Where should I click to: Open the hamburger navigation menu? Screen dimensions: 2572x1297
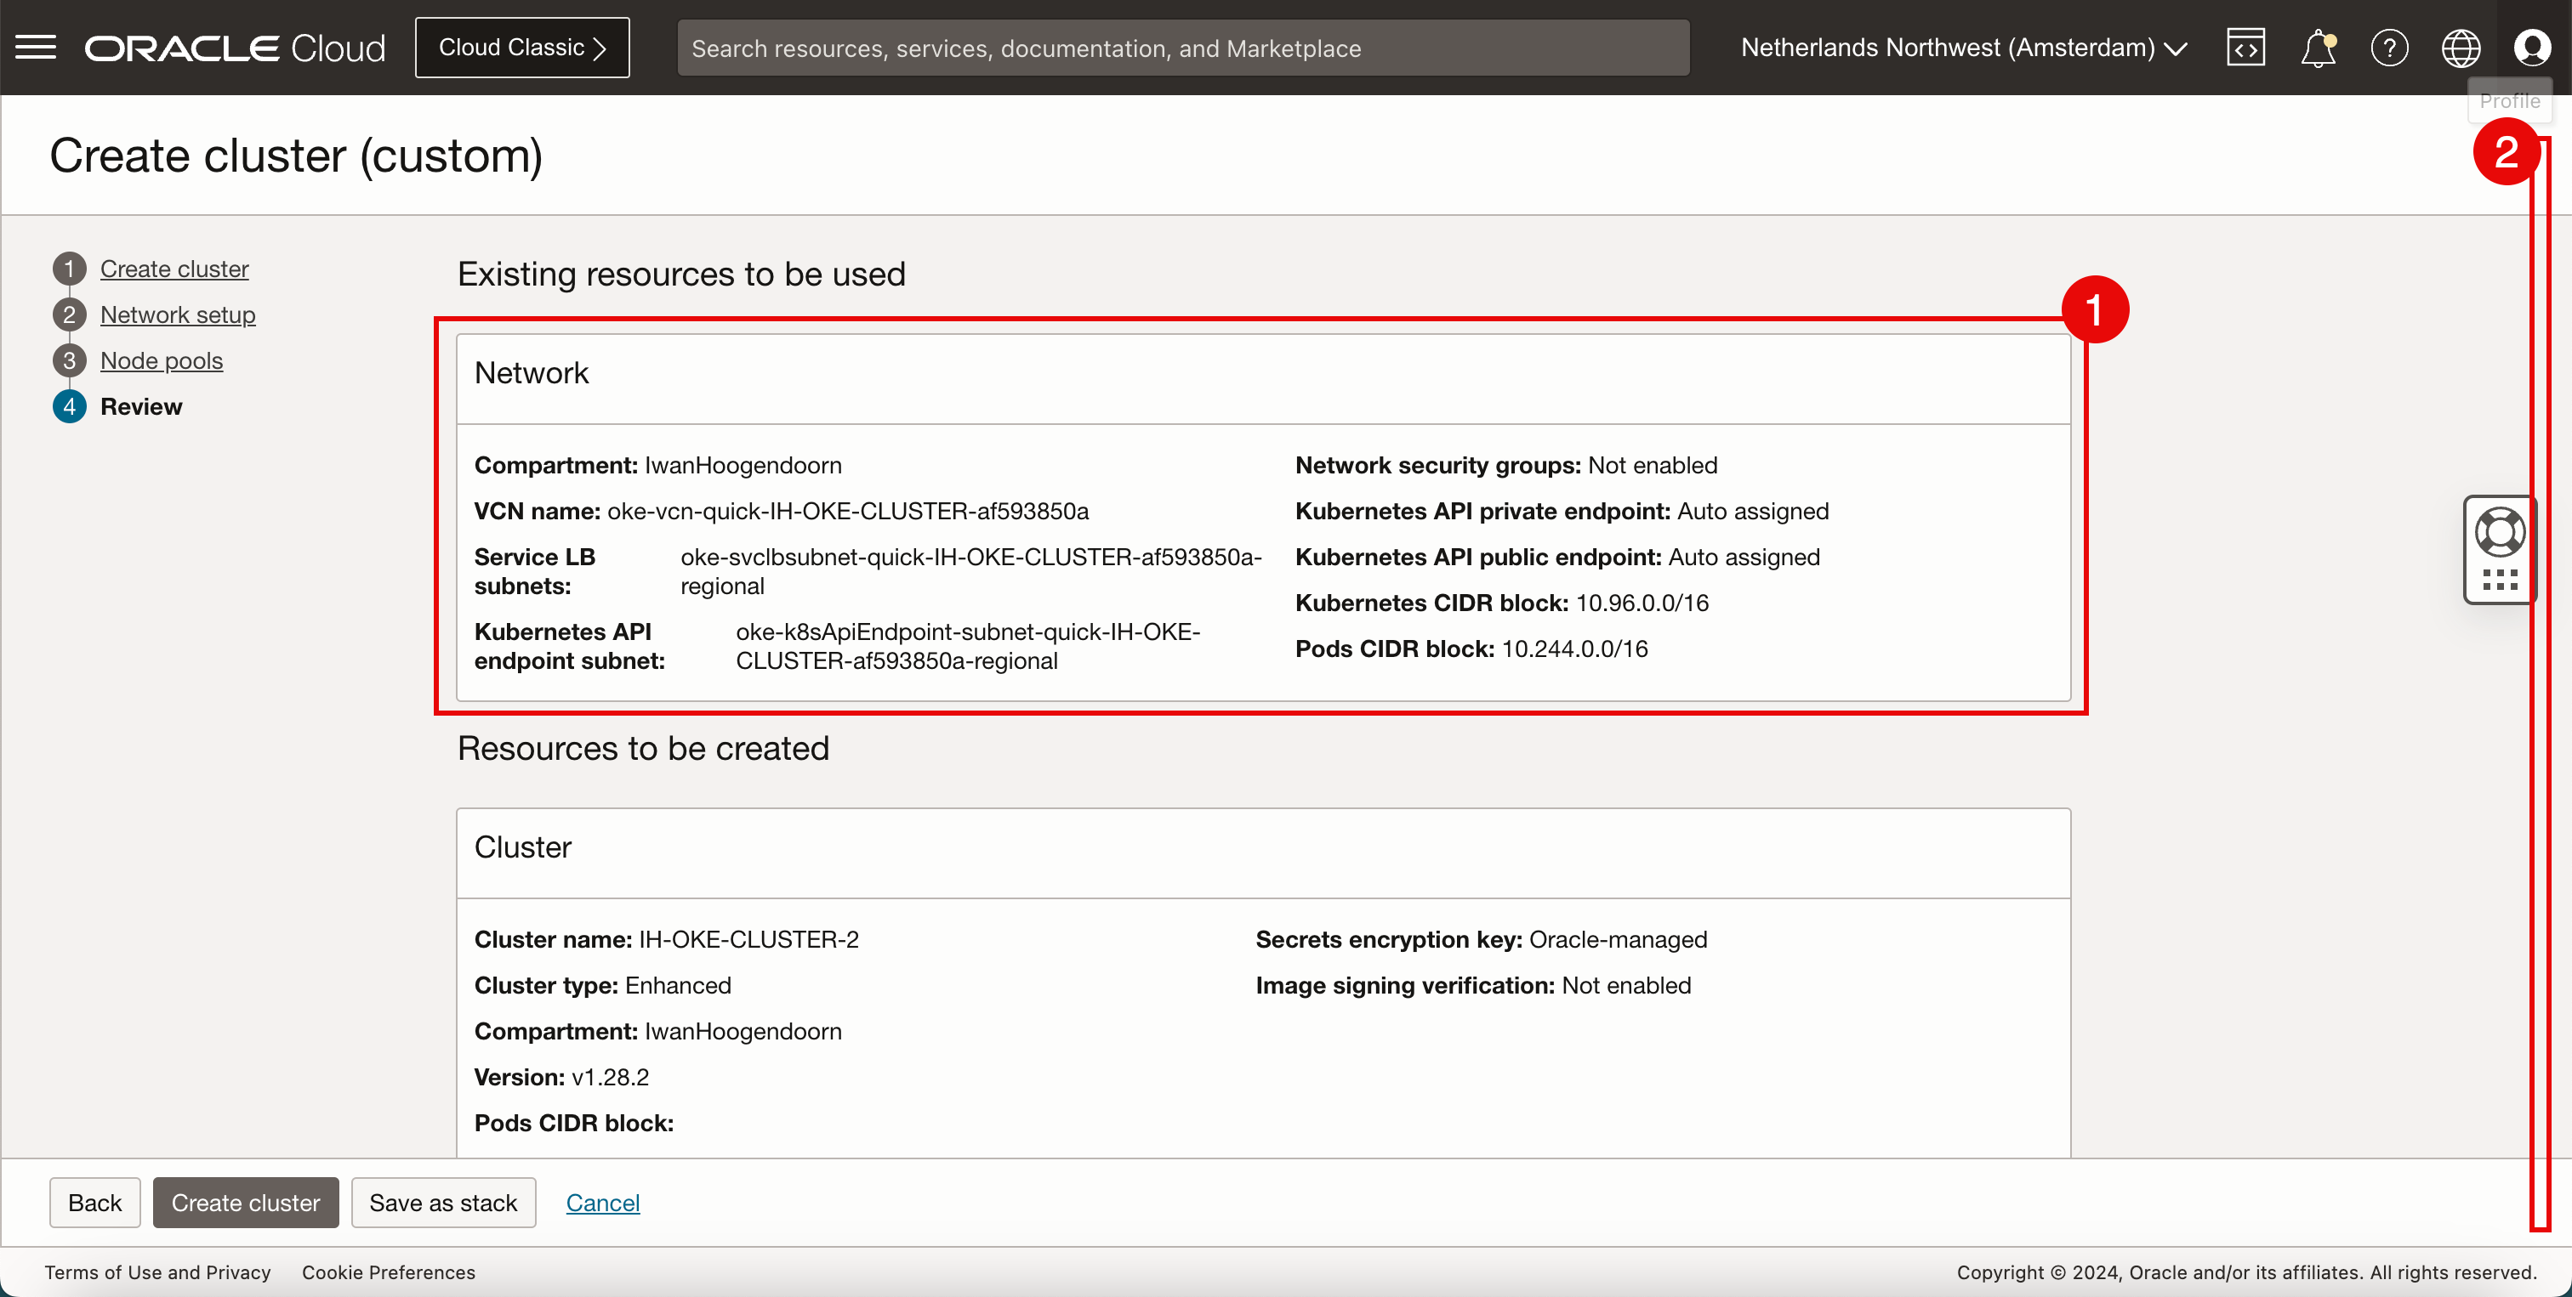tap(36, 47)
